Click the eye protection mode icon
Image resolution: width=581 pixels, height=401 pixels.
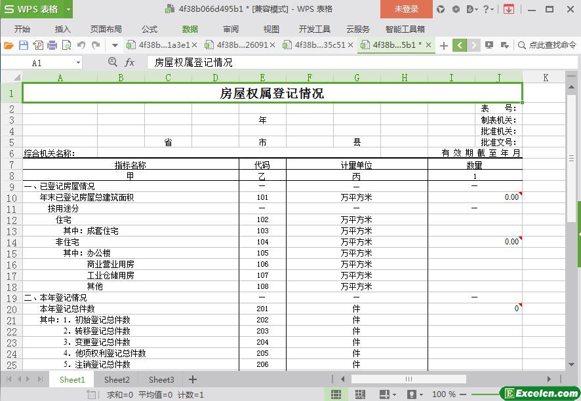[412, 394]
